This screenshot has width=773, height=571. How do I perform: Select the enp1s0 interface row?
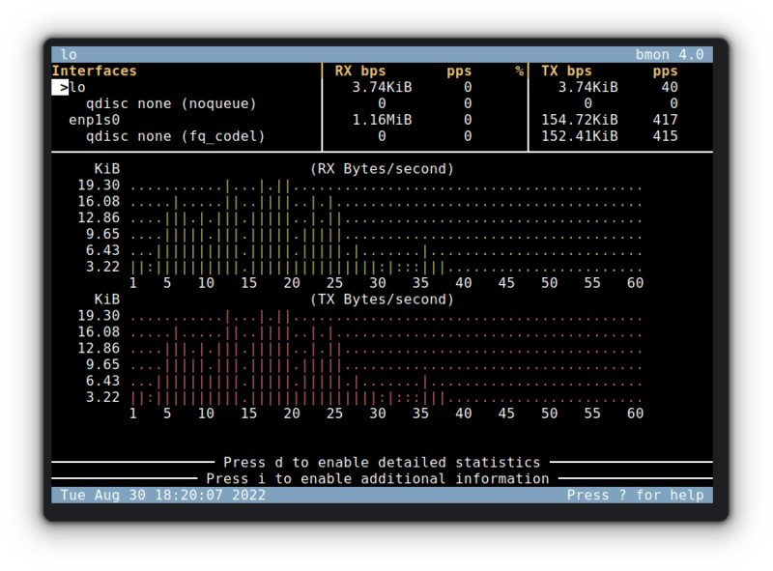[x=93, y=120]
